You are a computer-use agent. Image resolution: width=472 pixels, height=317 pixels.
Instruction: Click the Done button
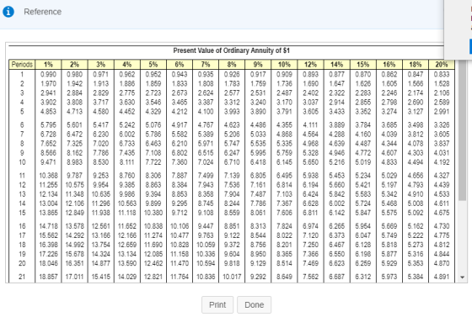pos(254,304)
